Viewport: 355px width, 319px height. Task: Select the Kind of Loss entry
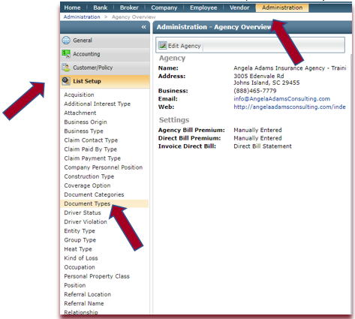(81, 258)
